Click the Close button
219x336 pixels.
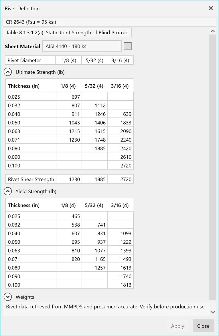click(203, 326)
